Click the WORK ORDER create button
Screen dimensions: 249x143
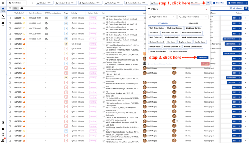click(x=236, y=3)
